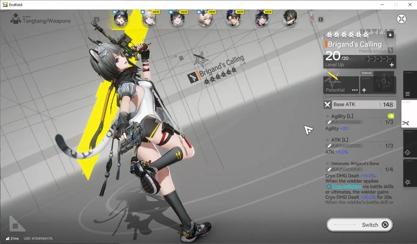Click the Q previous operator key icon
The width and height of the screenshot is (417, 244).
[96, 20]
